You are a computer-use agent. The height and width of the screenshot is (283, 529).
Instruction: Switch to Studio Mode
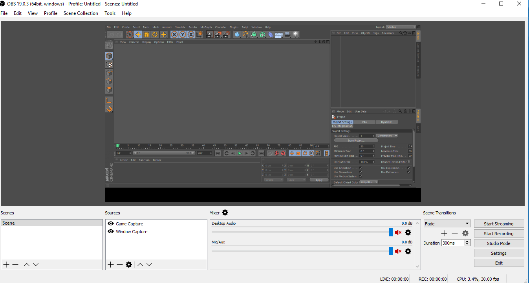(499, 243)
